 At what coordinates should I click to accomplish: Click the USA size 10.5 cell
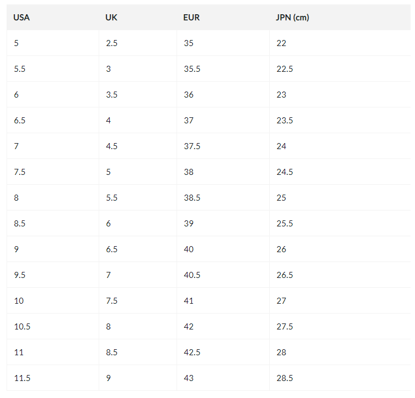[x=22, y=327]
